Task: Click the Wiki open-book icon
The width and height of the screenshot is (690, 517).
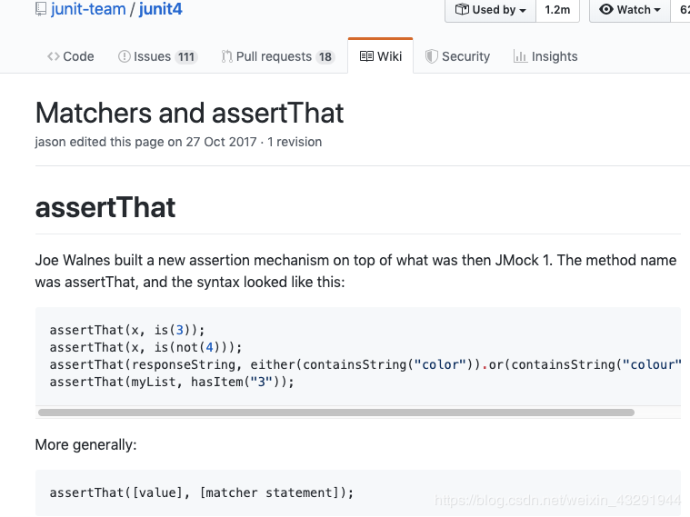Action: 366,56
